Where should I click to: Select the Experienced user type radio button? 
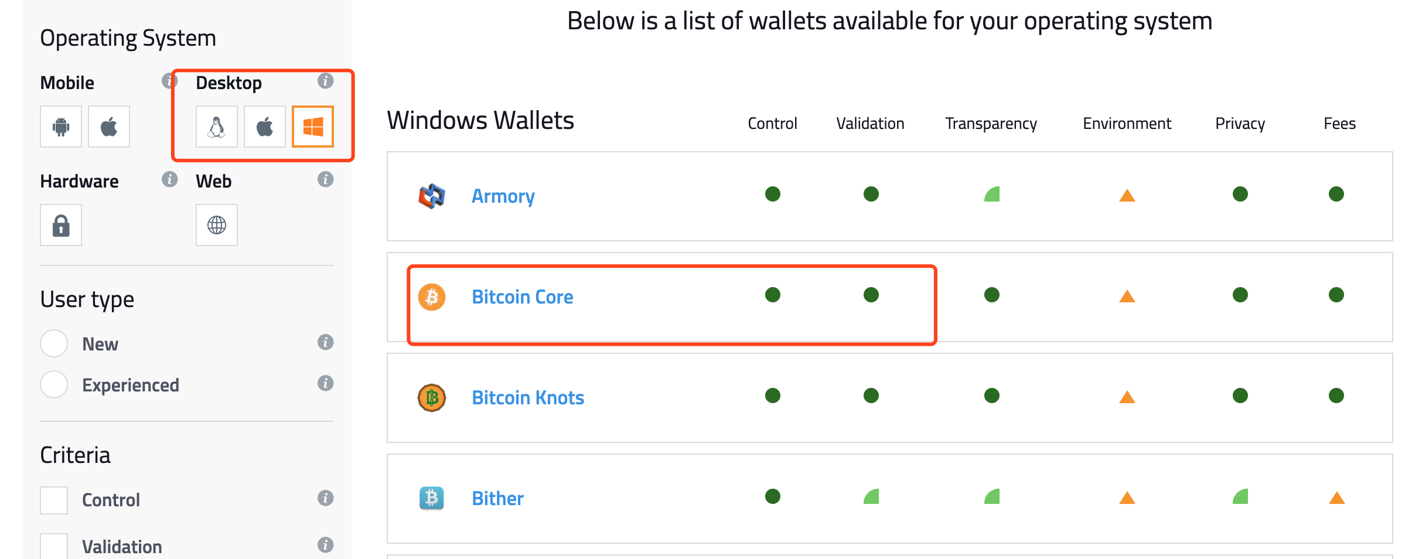tap(53, 384)
